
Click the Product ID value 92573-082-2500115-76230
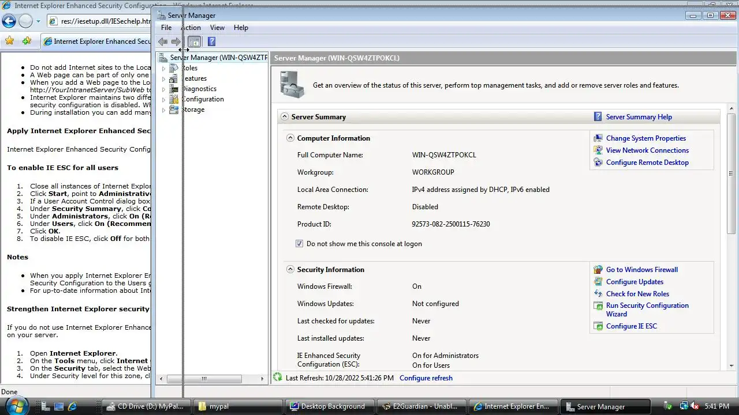[451, 224]
